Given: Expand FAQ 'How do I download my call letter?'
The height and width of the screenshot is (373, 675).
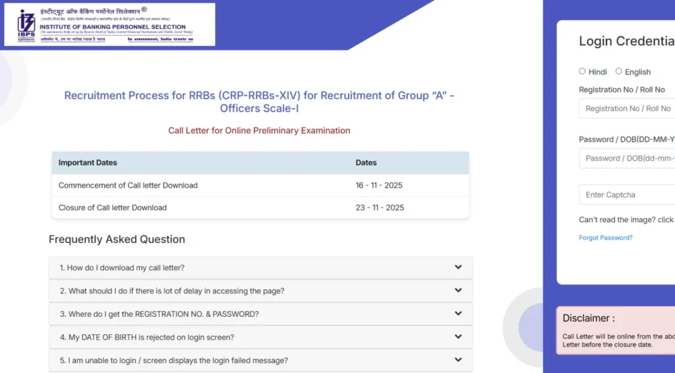Looking at the screenshot, I should pyautogui.click(x=261, y=268).
